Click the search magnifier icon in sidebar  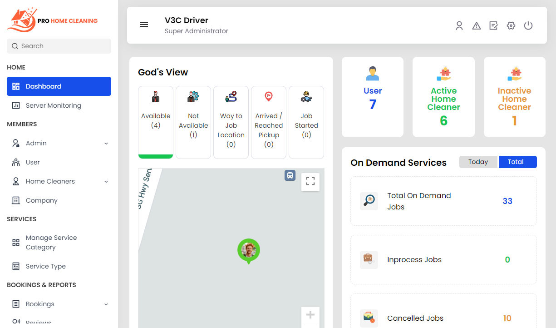(x=15, y=46)
